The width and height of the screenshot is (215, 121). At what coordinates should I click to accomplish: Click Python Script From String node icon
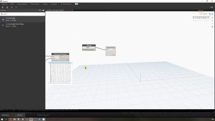(3, 25)
